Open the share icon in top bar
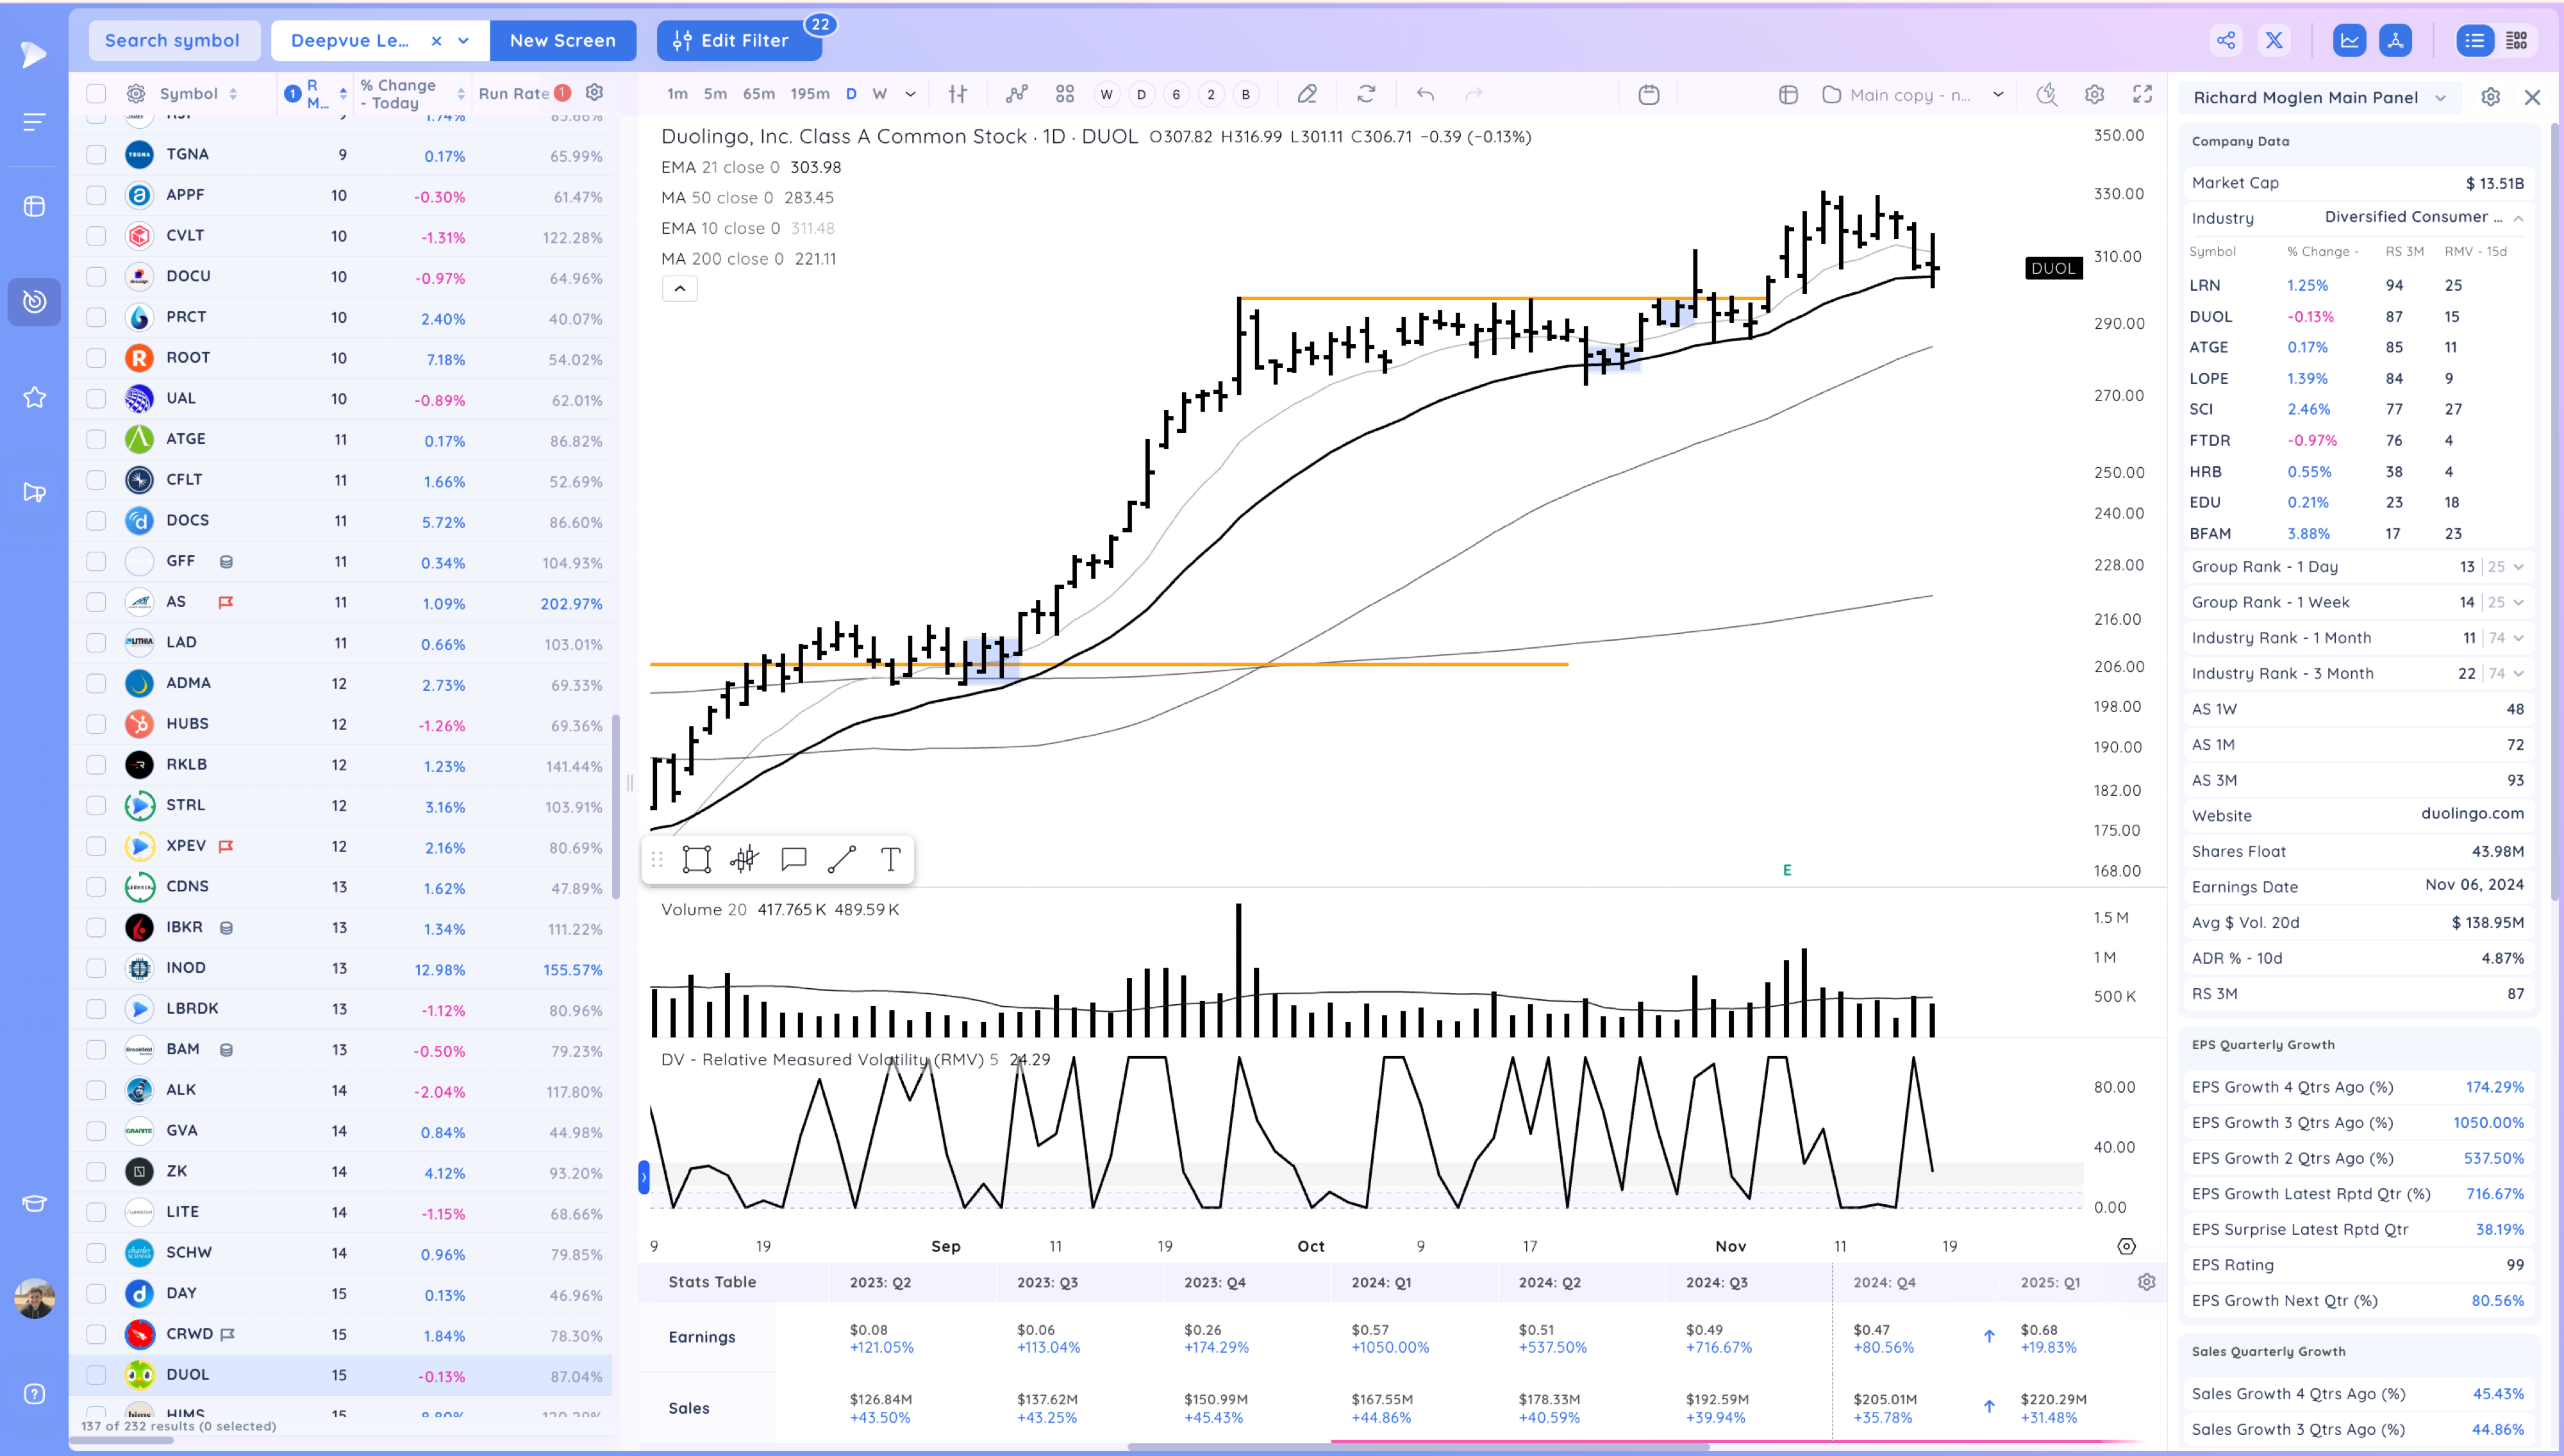Image resolution: width=2564 pixels, height=1456 pixels. click(x=2225, y=40)
